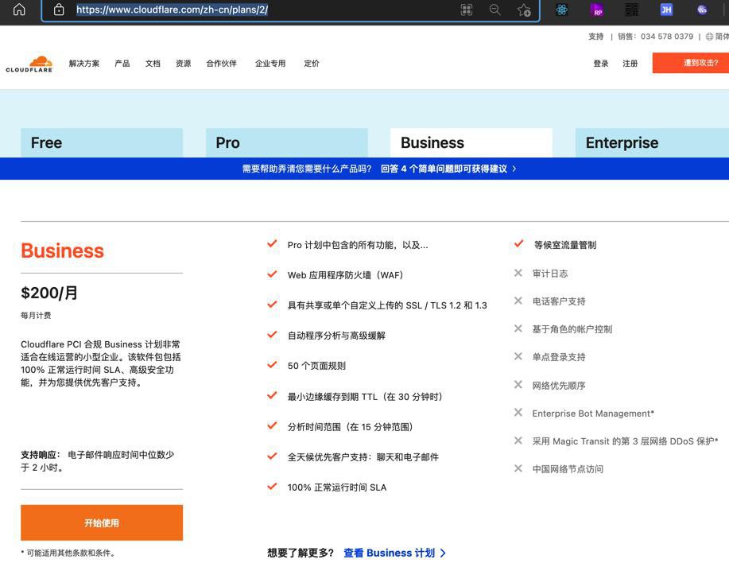Click checkmark beside 等候室流量管制
This screenshot has height=567, width=729.
pos(519,243)
